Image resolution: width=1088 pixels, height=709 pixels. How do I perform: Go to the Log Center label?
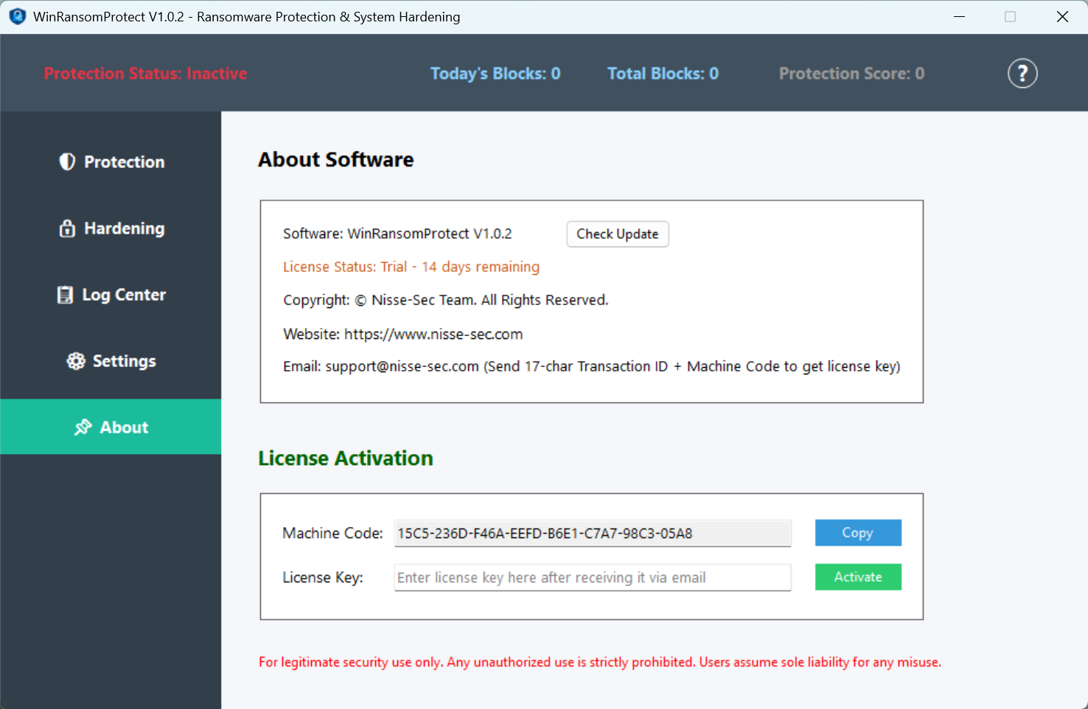[x=124, y=295]
